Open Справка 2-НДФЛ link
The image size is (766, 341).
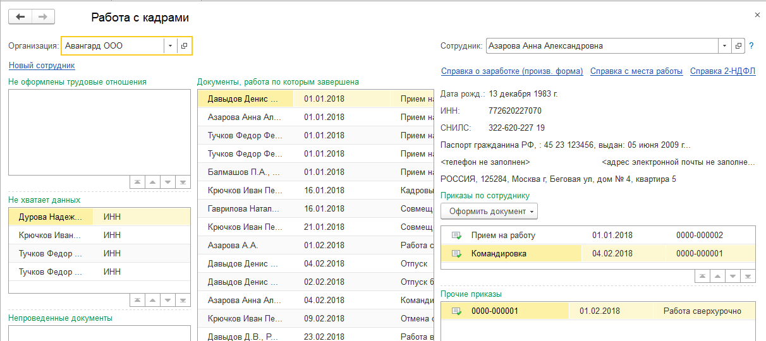723,71
